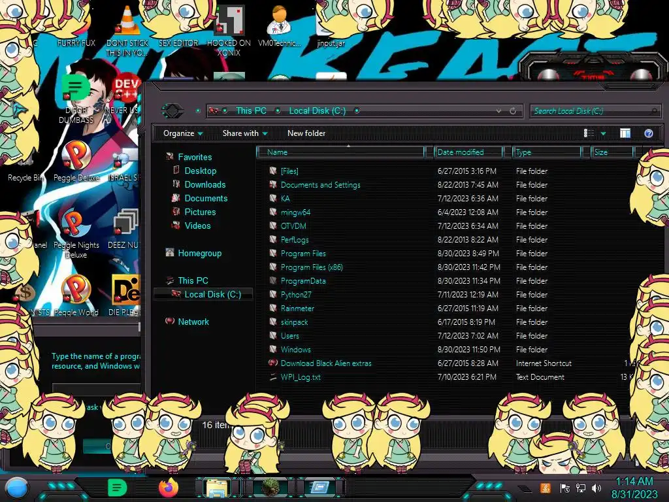The width and height of the screenshot is (669, 502).
Task: Sort by the Type column header
Action: pos(547,152)
